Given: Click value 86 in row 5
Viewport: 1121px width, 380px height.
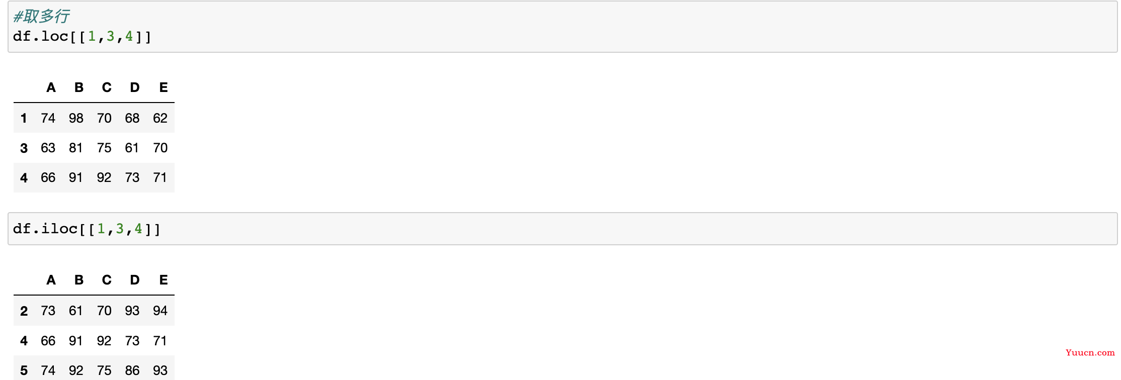Looking at the screenshot, I should tap(132, 370).
